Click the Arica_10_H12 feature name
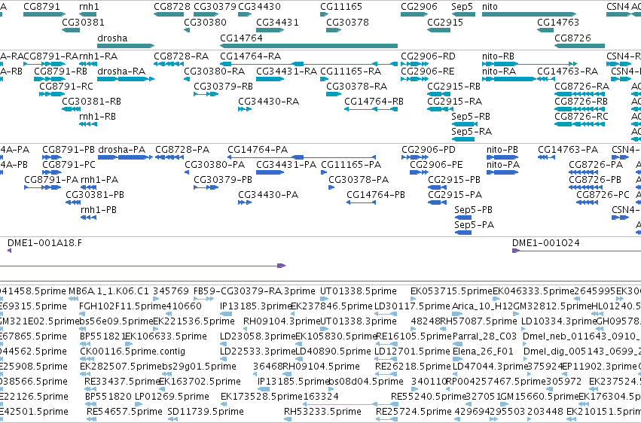 482,306
